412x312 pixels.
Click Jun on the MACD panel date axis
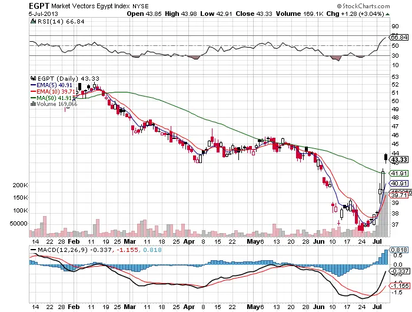(319, 307)
